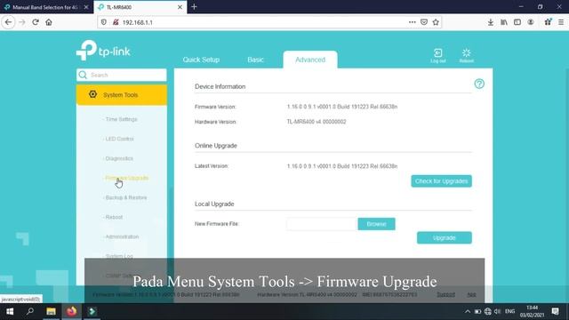Open a new browser tab
This screenshot has width=569, height=320.
coord(194,7)
